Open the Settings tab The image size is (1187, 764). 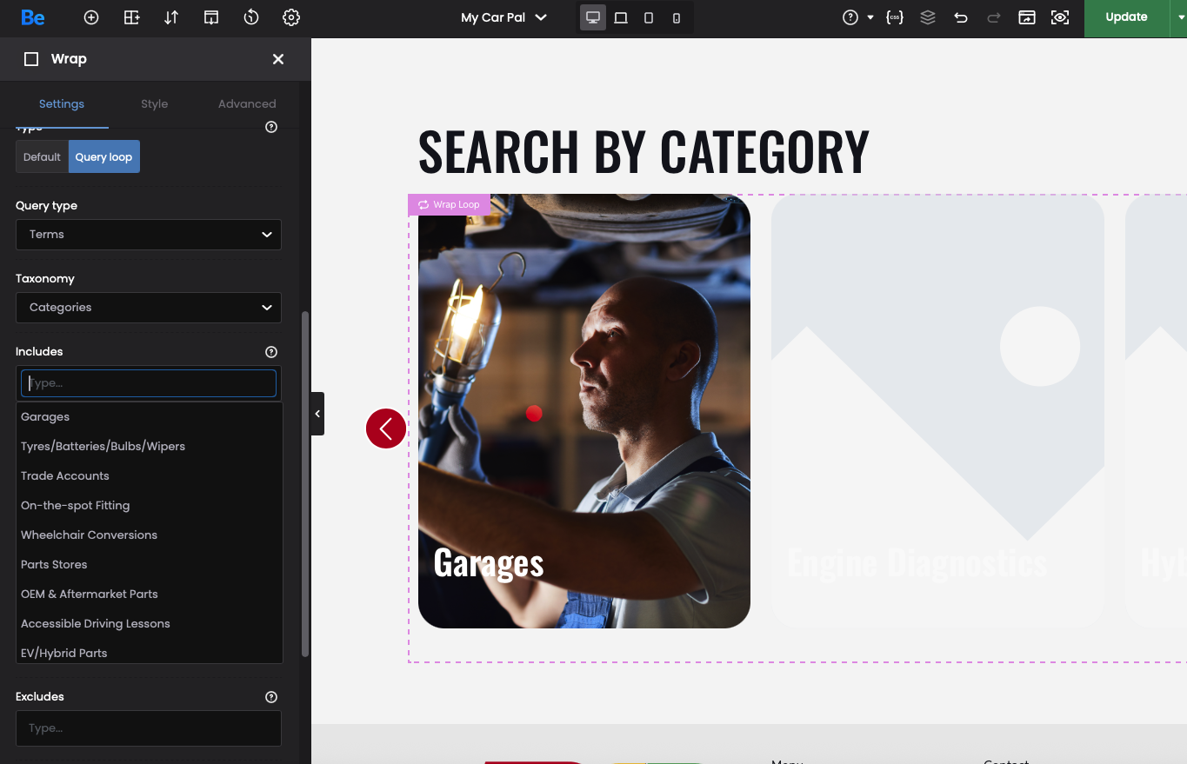click(x=62, y=103)
